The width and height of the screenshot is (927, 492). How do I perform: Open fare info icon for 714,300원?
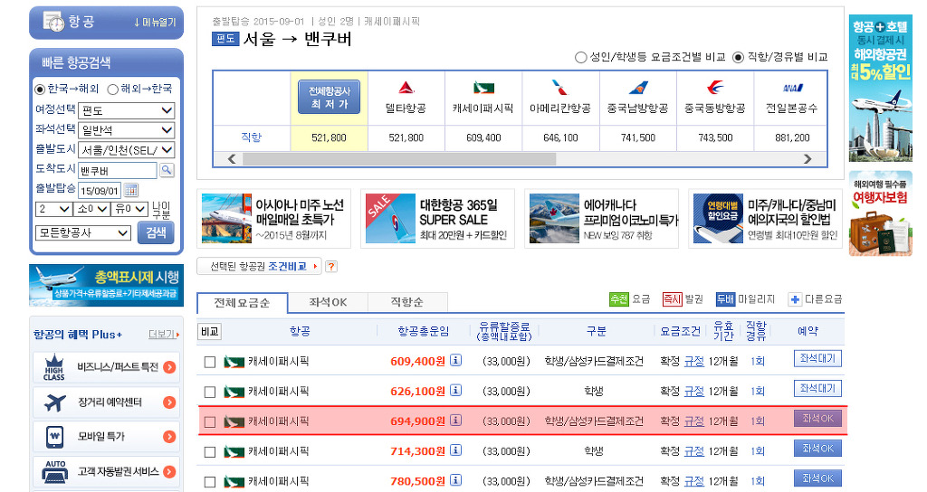pos(456,450)
